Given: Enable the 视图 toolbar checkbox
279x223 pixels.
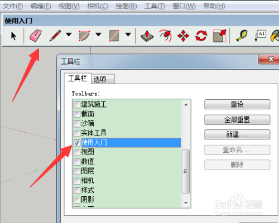Looking at the screenshot, I should [x=77, y=152].
